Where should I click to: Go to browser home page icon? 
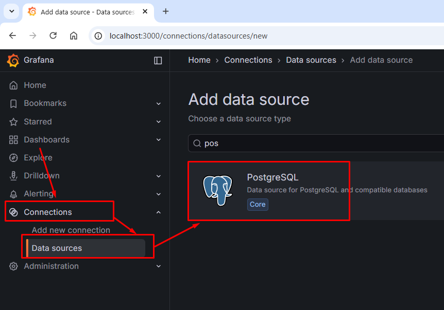pos(74,36)
